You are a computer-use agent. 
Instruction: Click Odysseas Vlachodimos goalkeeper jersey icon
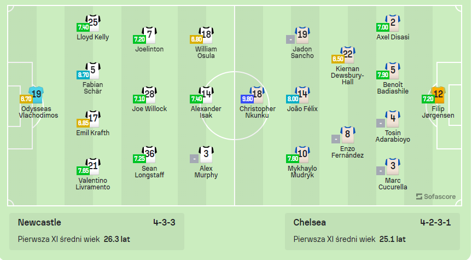[36, 95]
